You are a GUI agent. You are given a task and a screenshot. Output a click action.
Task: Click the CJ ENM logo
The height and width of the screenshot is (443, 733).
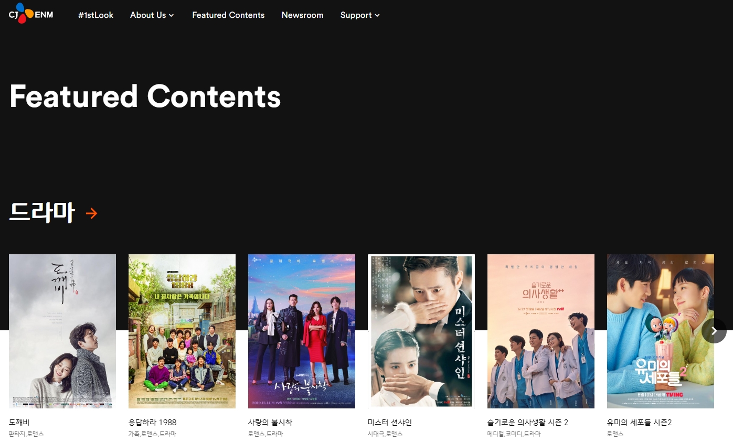click(x=31, y=13)
